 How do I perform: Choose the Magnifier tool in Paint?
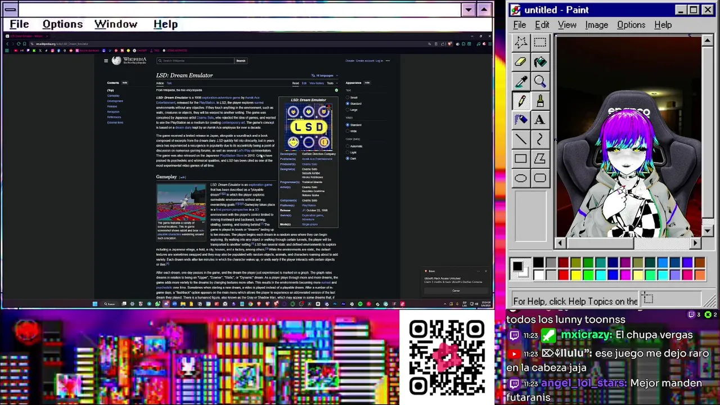pos(540,82)
